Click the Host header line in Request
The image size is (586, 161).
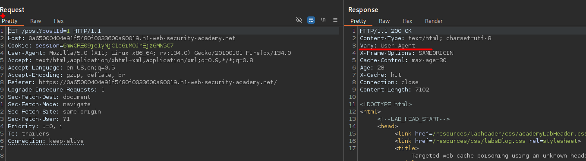pyautogui.click(x=122, y=38)
